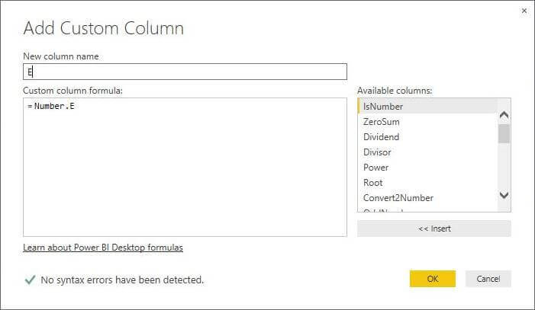535x310 pixels.
Task: Confirm with the OK button
Action: (x=432, y=279)
